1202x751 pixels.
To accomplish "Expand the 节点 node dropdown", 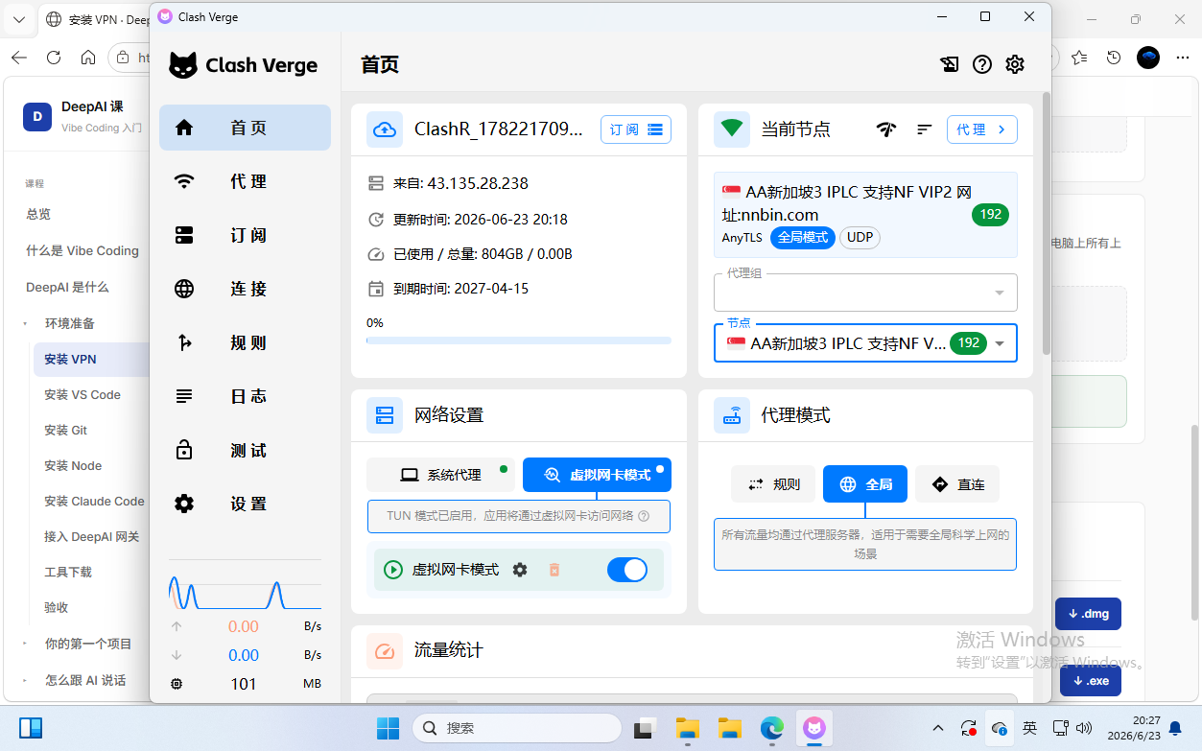I will [865, 342].
